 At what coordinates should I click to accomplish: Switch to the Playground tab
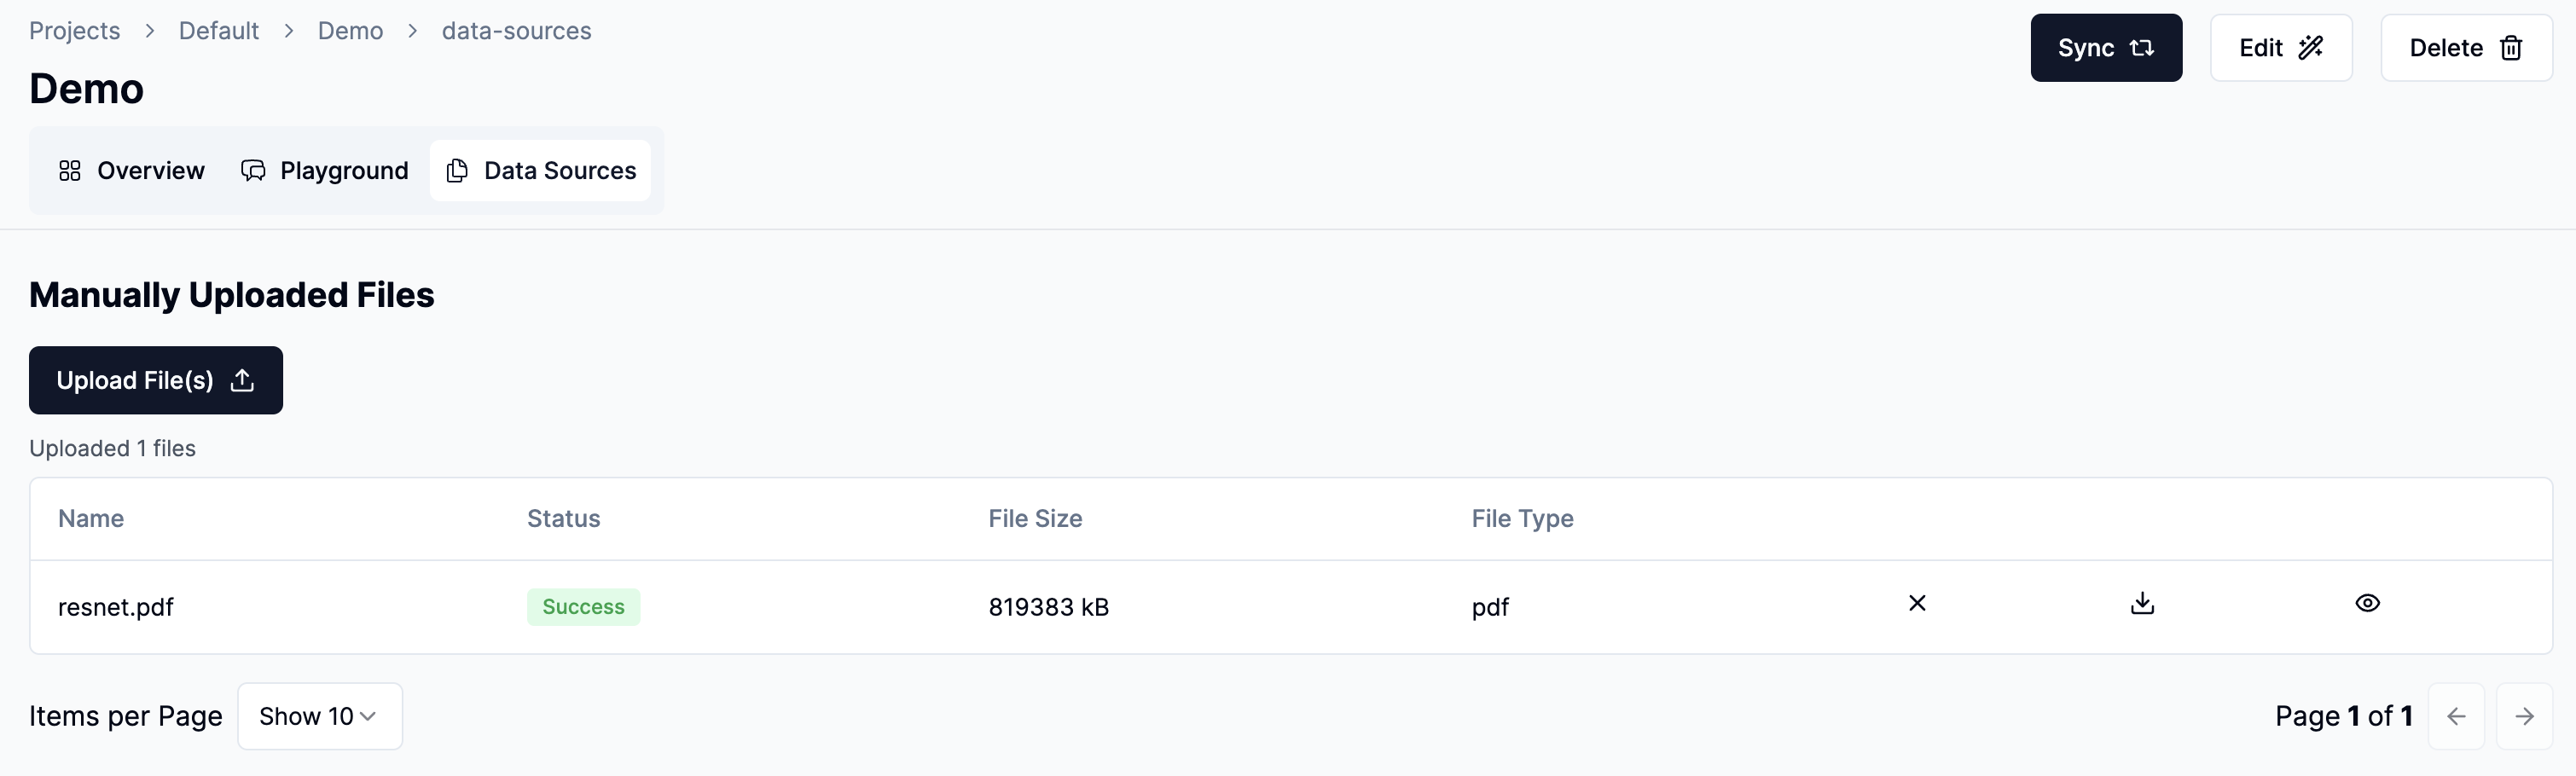343,170
